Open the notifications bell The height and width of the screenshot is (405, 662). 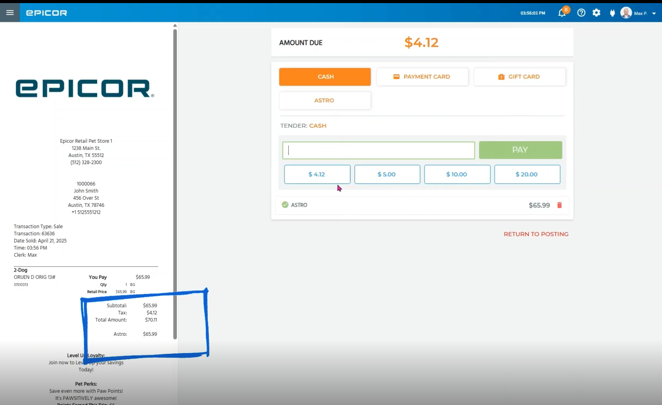pyautogui.click(x=562, y=13)
